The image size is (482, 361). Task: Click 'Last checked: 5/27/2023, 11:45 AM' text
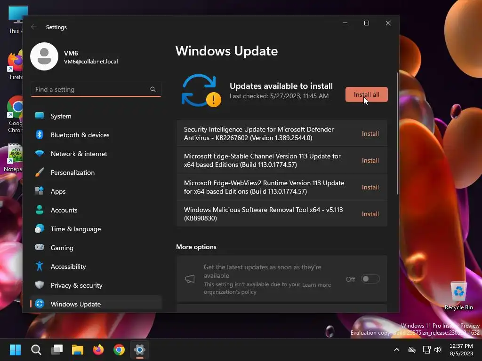click(x=279, y=96)
